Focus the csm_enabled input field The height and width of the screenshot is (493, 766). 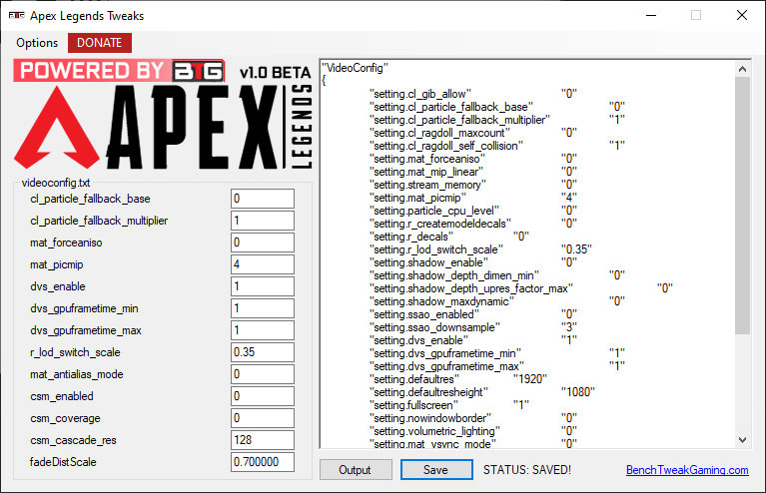(263, 396)
